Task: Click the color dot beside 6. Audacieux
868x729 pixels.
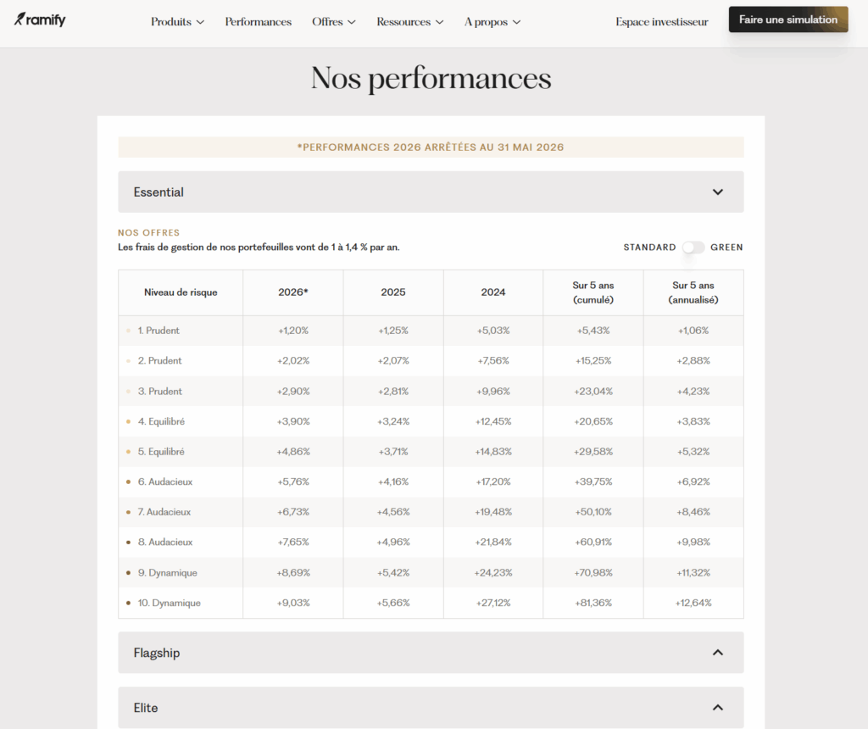Action: (x=129, y=481)
